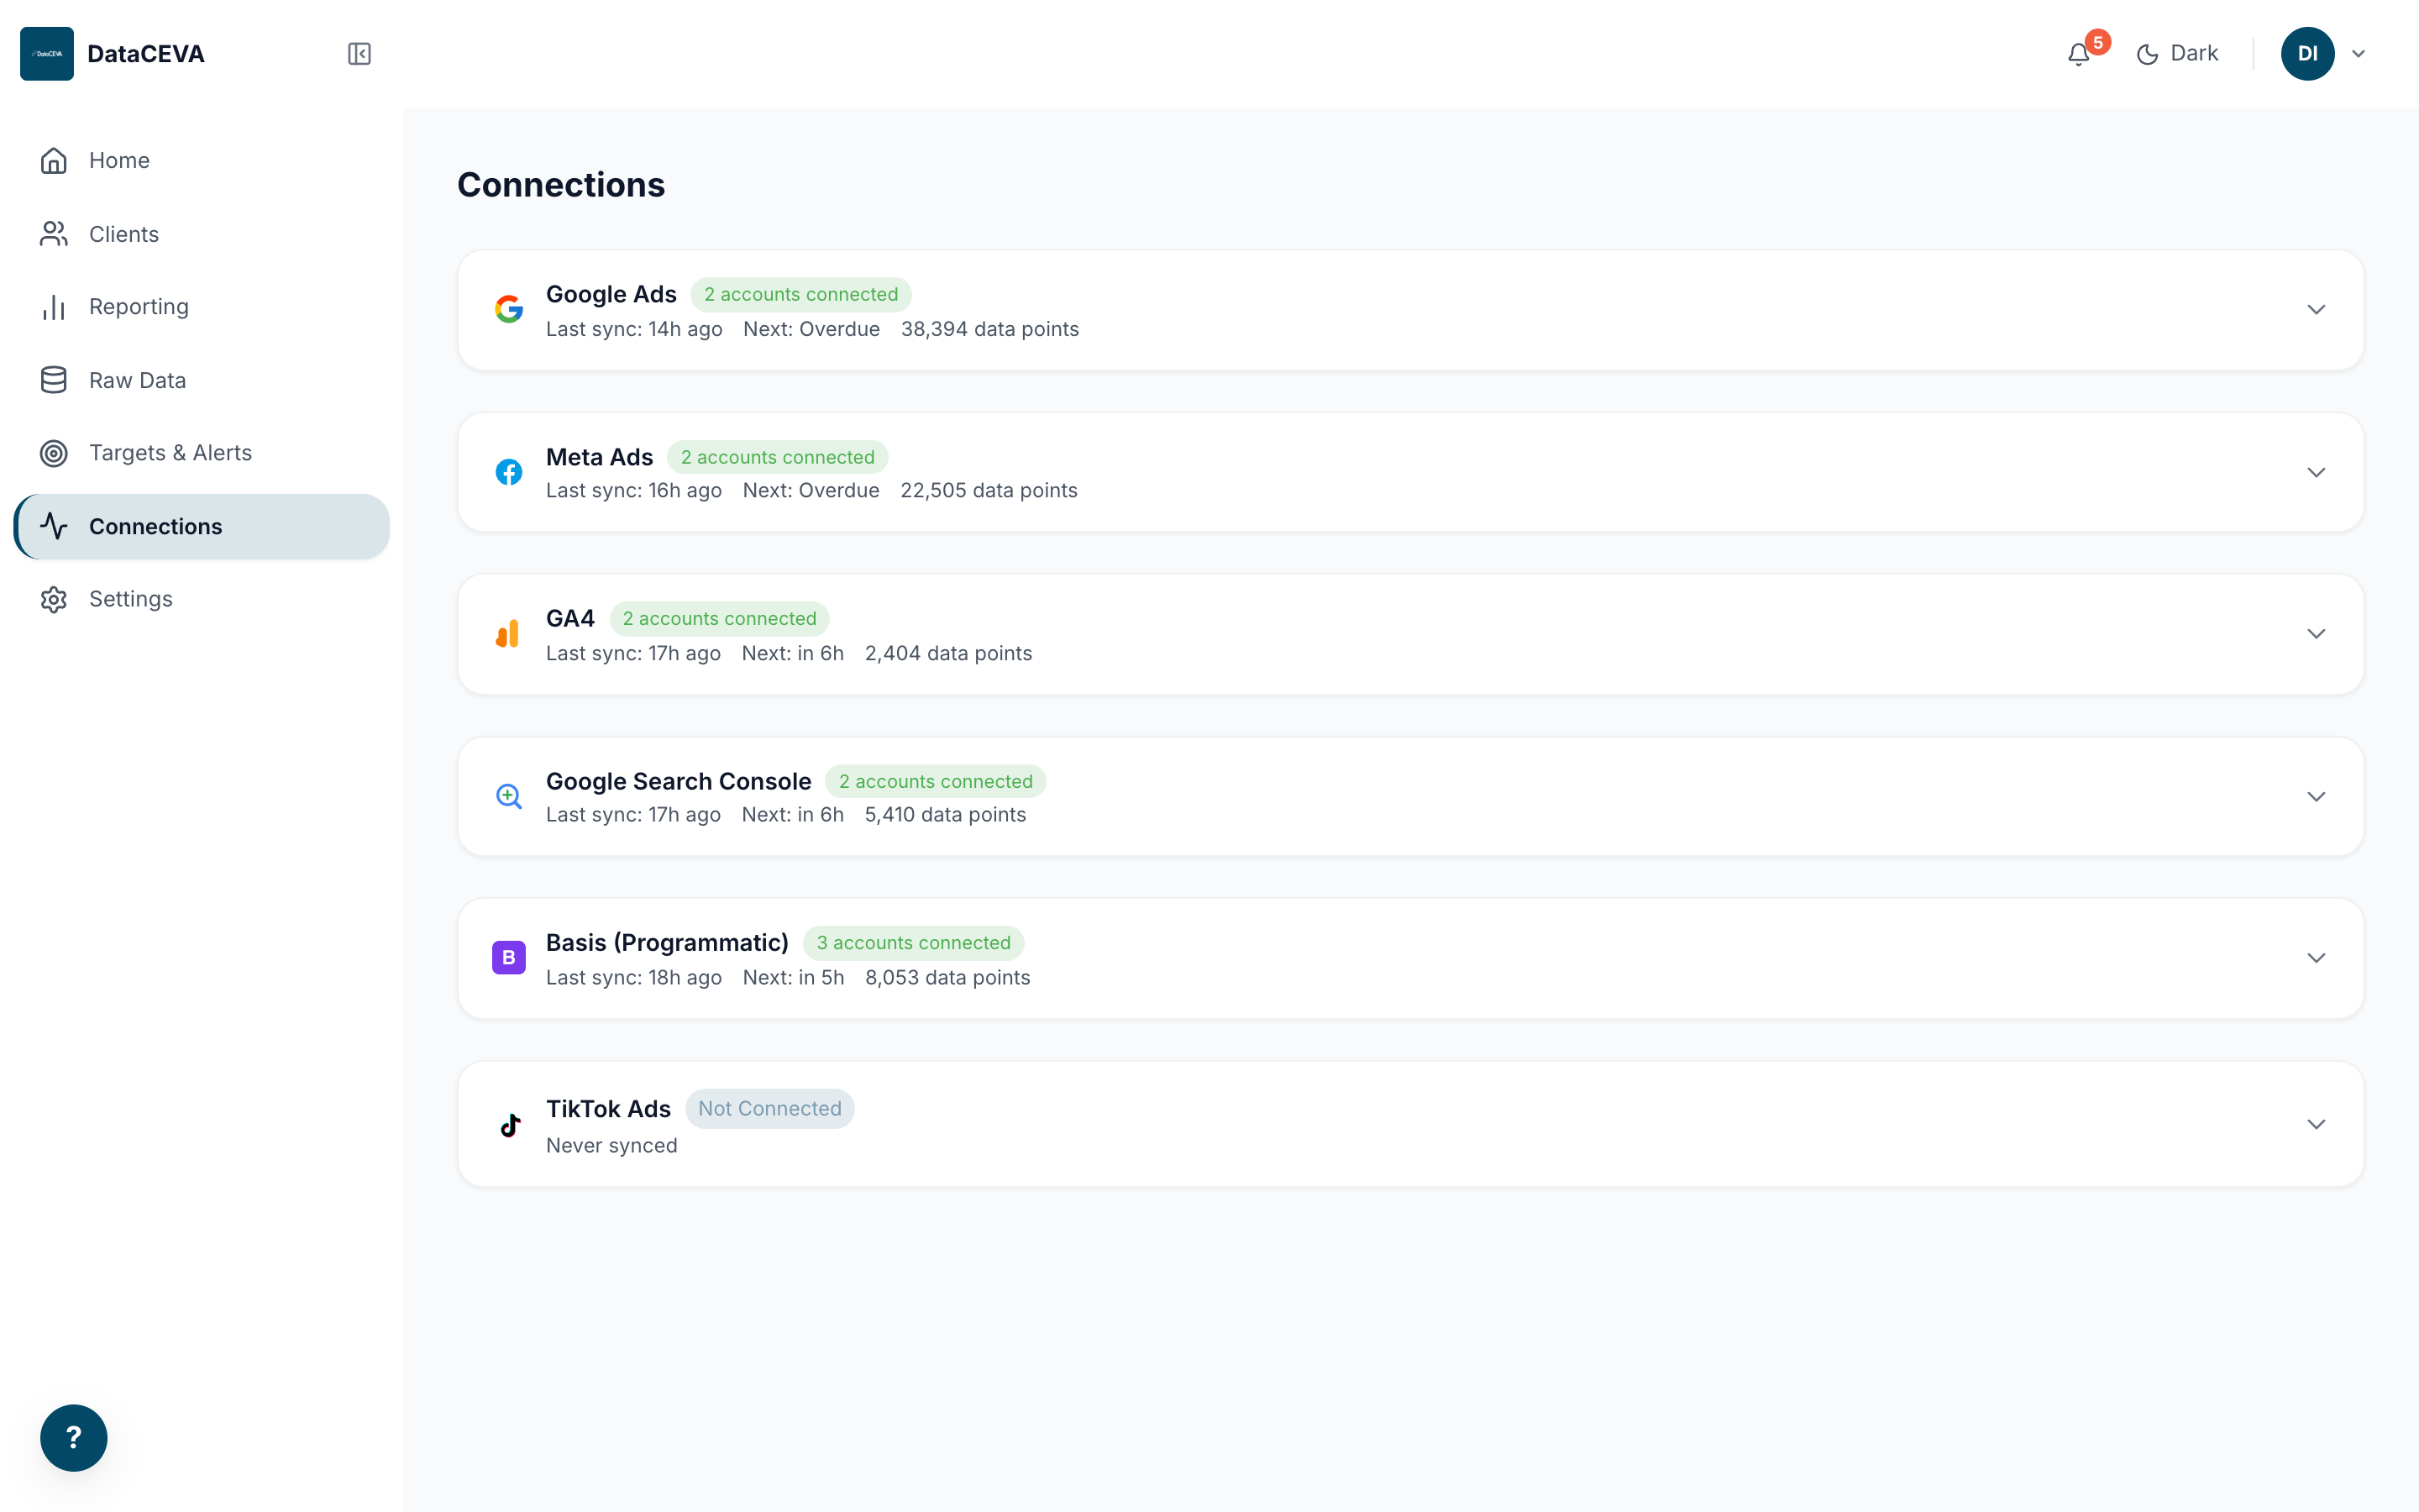This screenshot has height=1512, width=2419.
Task: Go to Home in the sidebar
Action: (202, 160)
